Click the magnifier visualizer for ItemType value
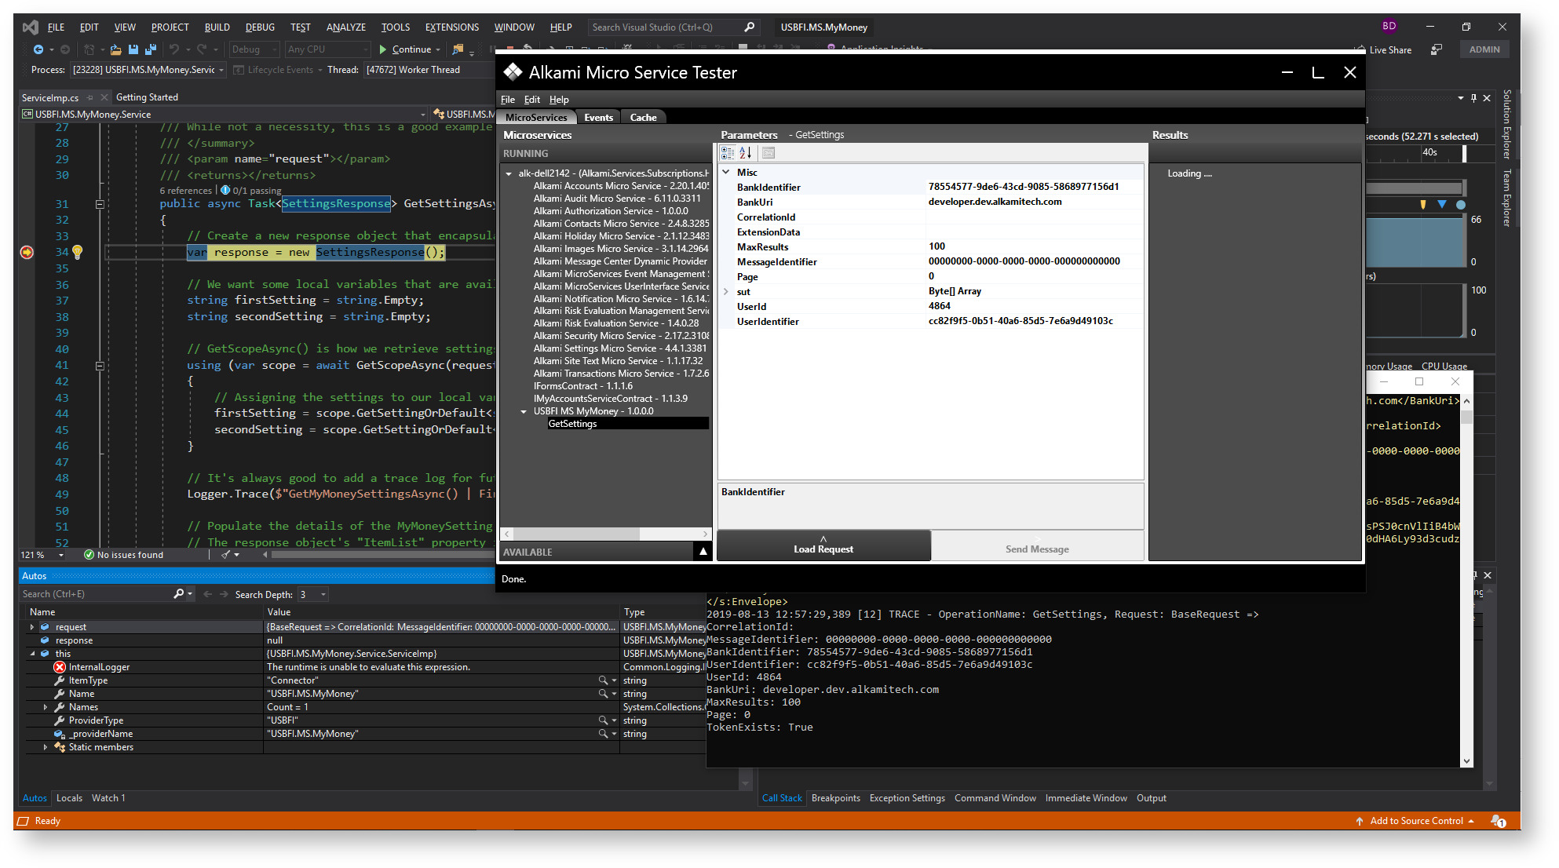The image size is (1559, 868). pos(603,680)
